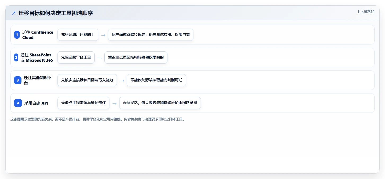
Task: Click the number 2 step badge
Action: 16,57
